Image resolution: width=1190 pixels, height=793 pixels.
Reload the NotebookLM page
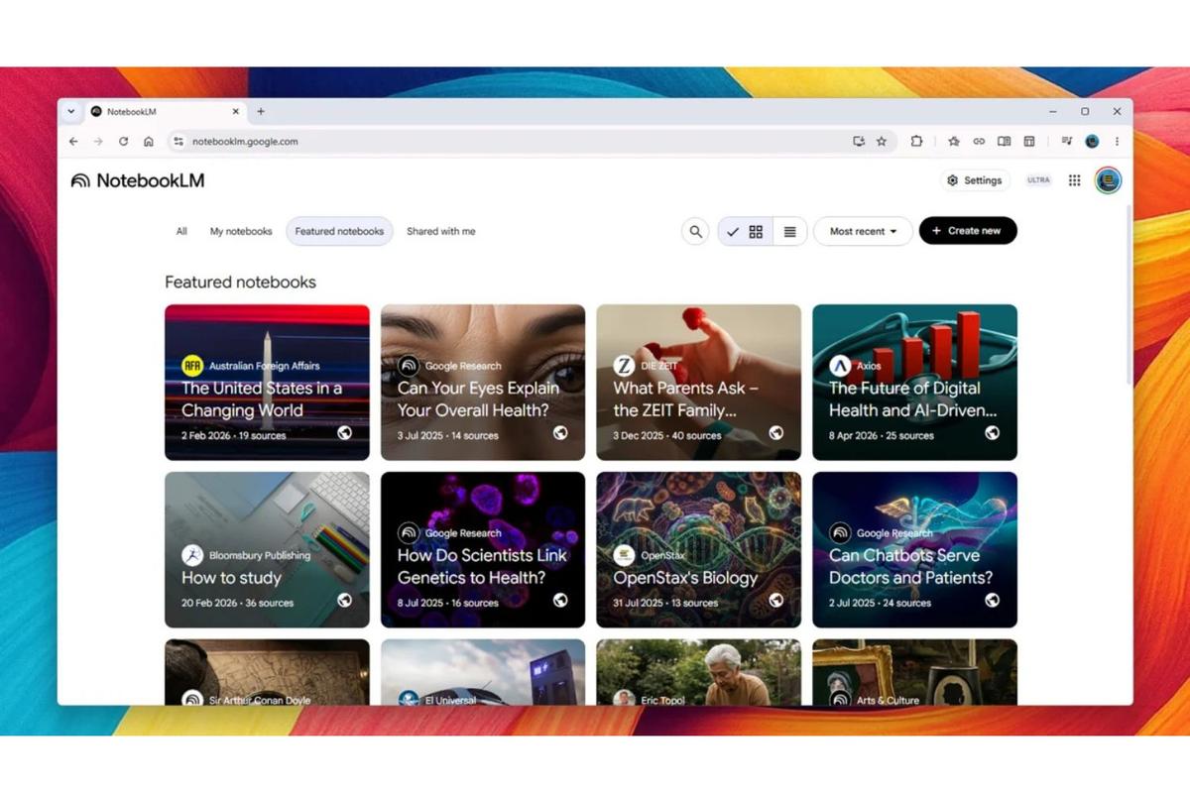point(123,142)
